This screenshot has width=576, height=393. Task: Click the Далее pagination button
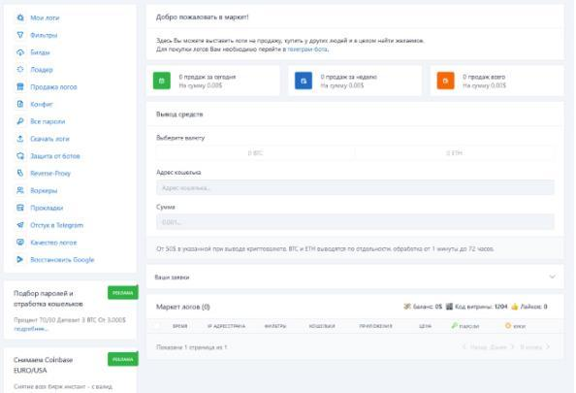click(501, 346)
